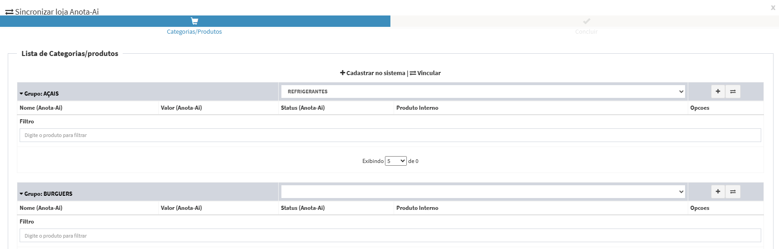Viewport: 779px width, 249px height.
Task: Click the shopping cart step icon
Action: tap(195, 21)
